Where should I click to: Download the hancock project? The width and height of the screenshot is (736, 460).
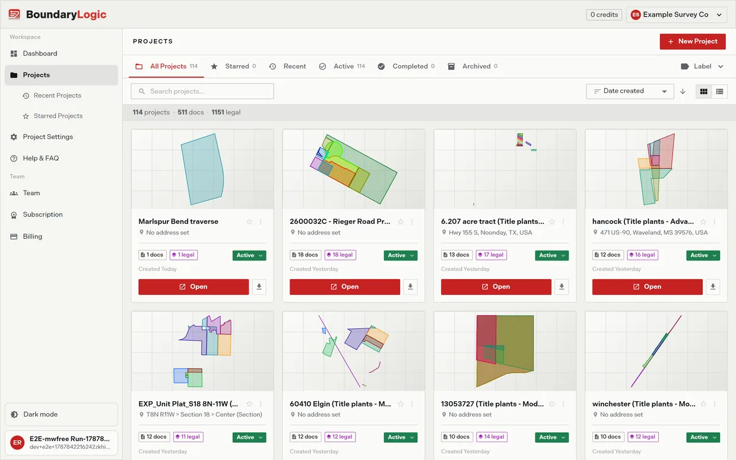point(713,287)
